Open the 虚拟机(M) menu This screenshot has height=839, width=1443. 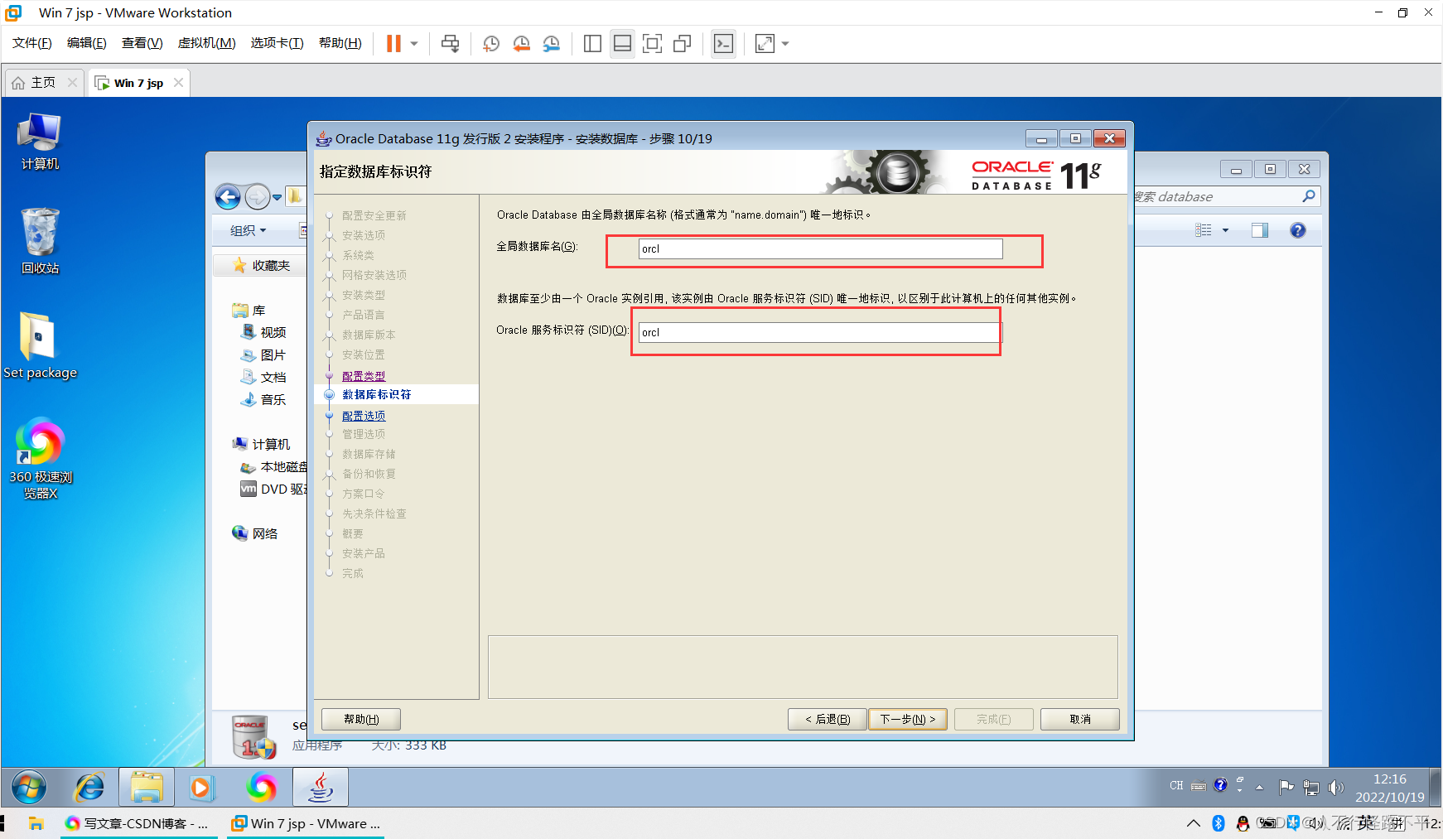[206, 43]
